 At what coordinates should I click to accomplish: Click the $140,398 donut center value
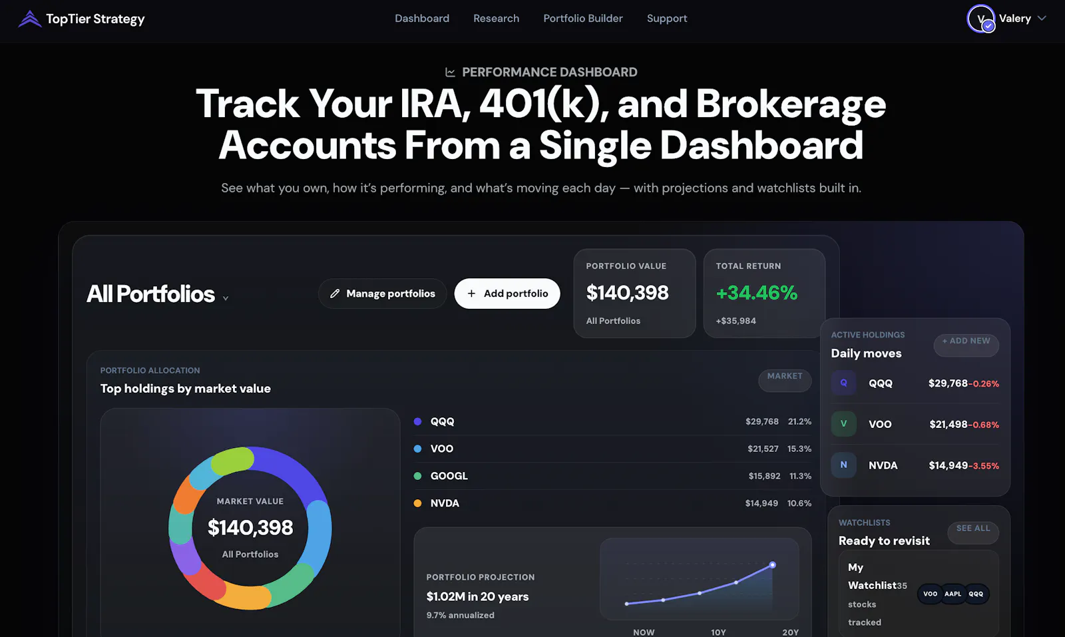(x=250, y=527)
